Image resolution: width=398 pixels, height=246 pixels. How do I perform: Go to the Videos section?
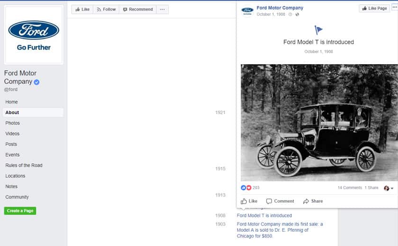click(12, 133)
